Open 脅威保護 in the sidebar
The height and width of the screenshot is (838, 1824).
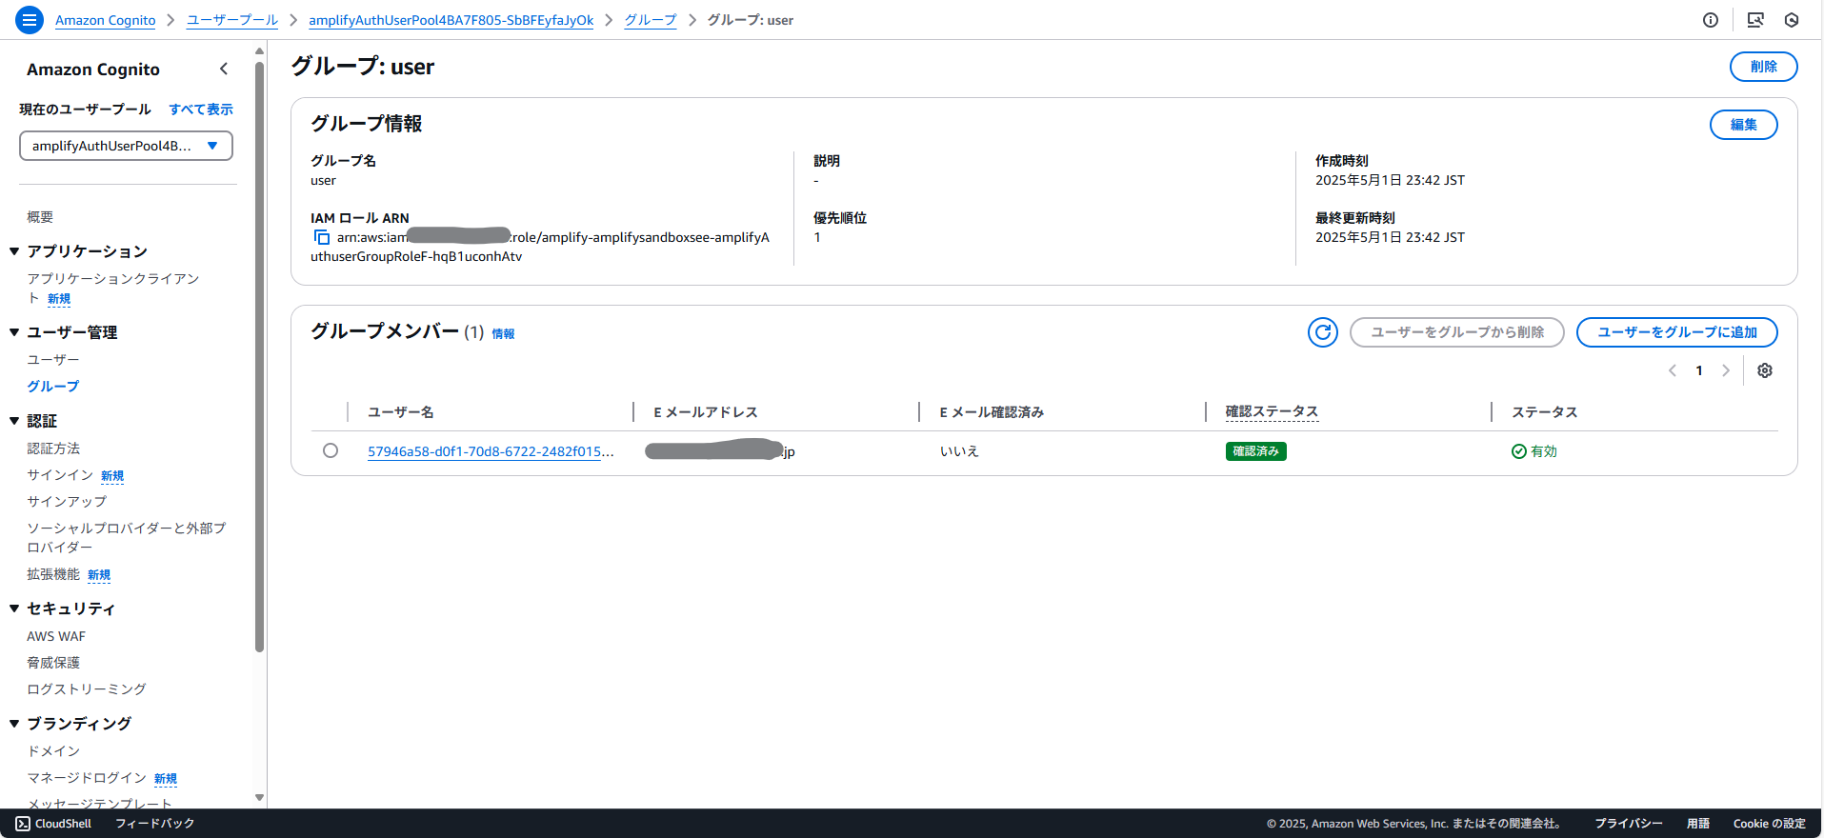53,663
